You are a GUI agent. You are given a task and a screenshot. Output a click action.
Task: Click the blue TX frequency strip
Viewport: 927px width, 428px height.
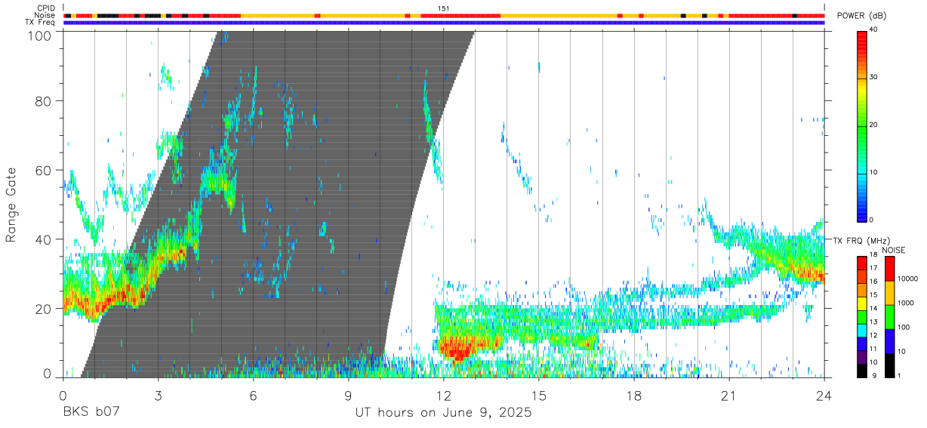pos(444,23)
